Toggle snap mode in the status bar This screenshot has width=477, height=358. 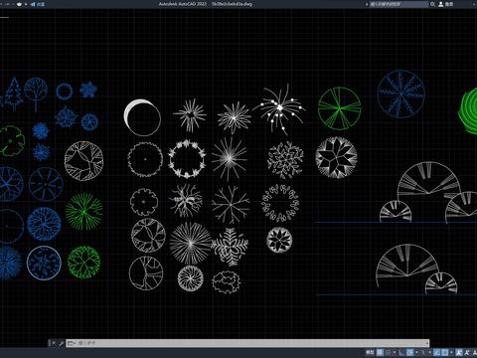pos(389,352)
